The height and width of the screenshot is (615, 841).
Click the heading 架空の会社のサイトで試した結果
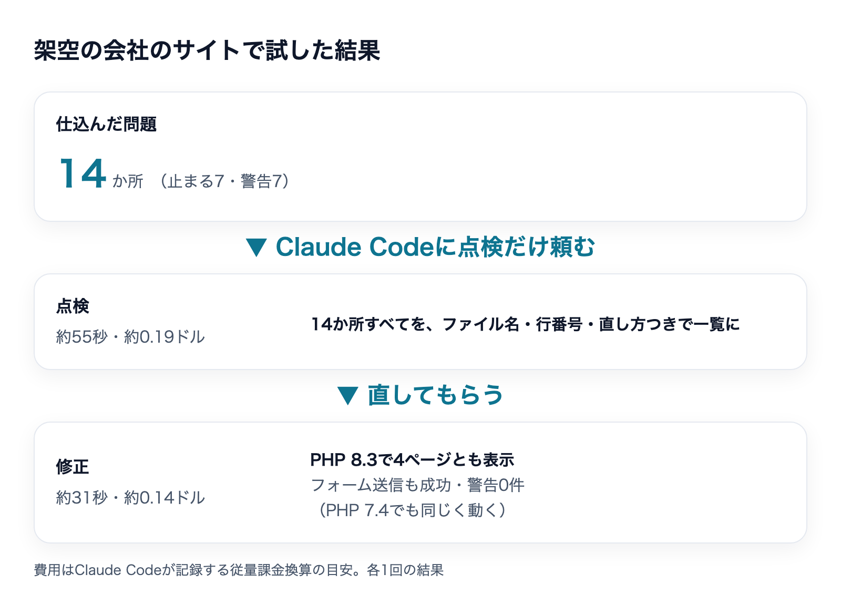(207, 50)
